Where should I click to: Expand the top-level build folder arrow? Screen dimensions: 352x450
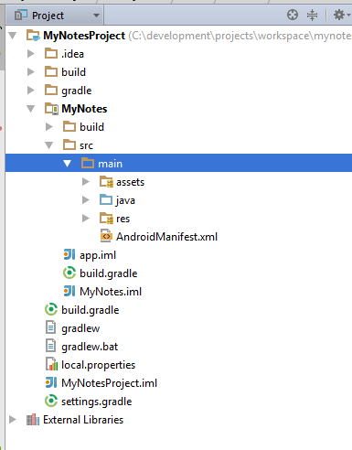coord(31,72)
